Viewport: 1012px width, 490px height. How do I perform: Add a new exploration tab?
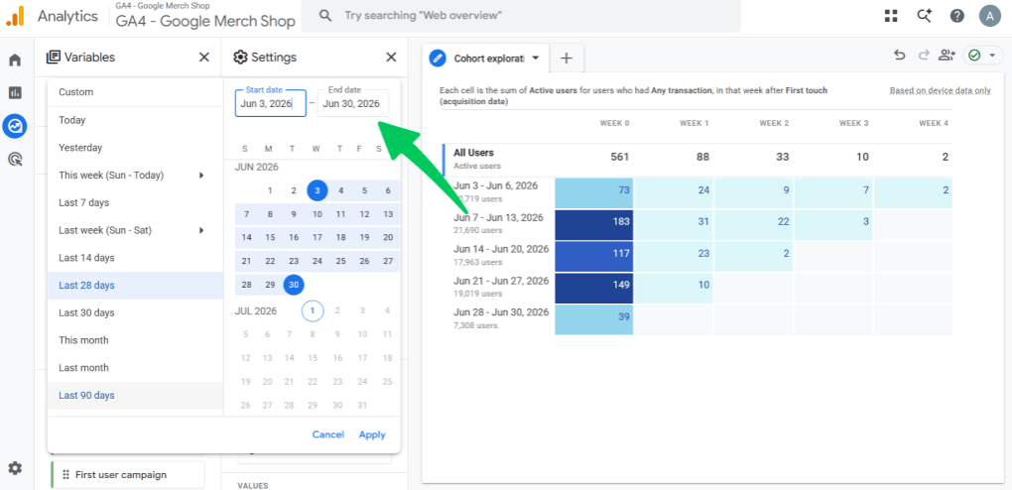[566, 59]
